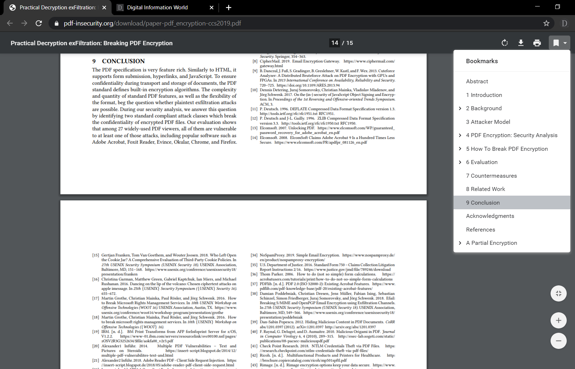
Task: Open the Chrome profile menu labeled D
Action: coord(564,23)
